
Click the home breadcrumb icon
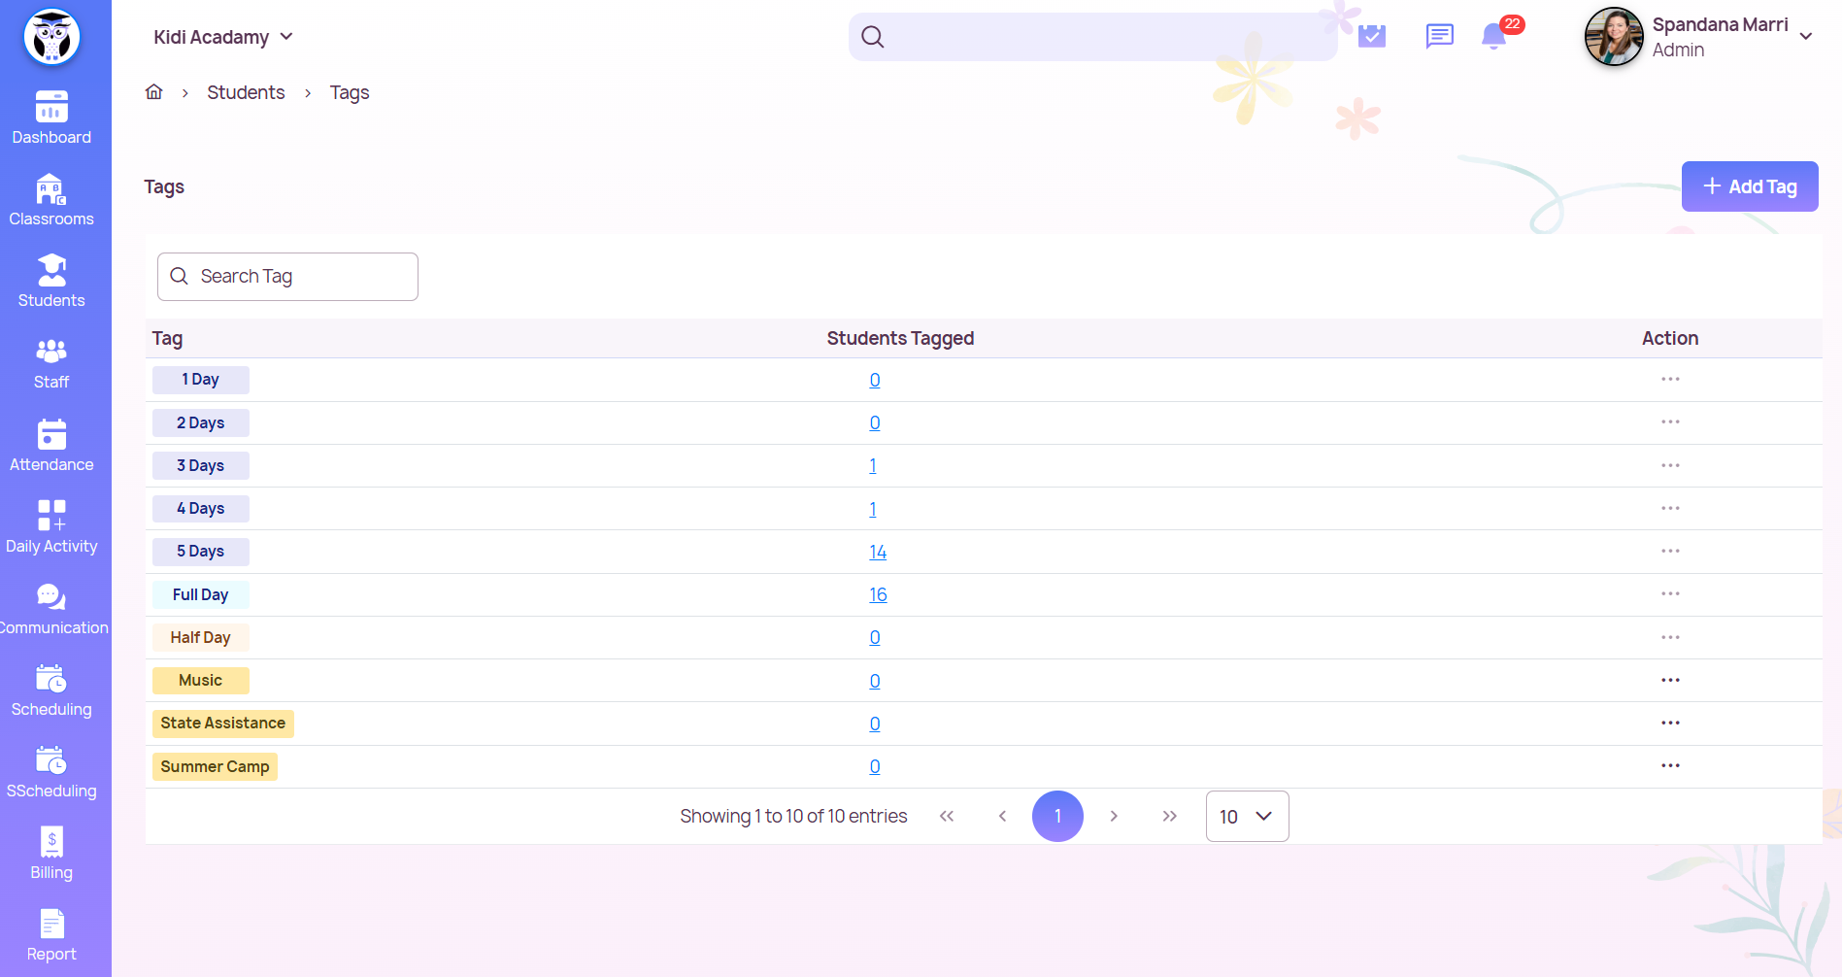coord(154,92)
